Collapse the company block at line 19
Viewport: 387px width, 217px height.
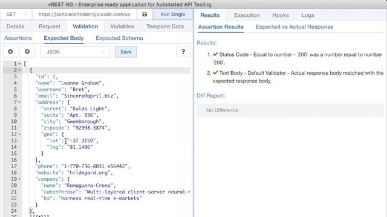pos(19,179)
